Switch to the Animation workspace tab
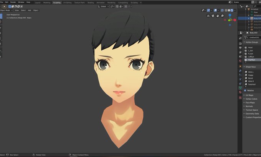The height and width of the screenshot is (157, 261). pos(101,3)
